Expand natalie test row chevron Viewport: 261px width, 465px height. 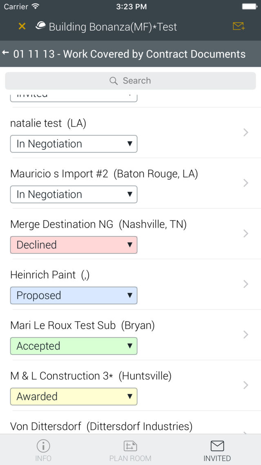245,133
